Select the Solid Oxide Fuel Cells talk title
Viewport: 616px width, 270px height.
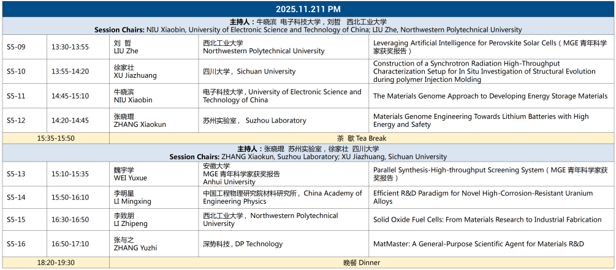click(x=487, y=220)
